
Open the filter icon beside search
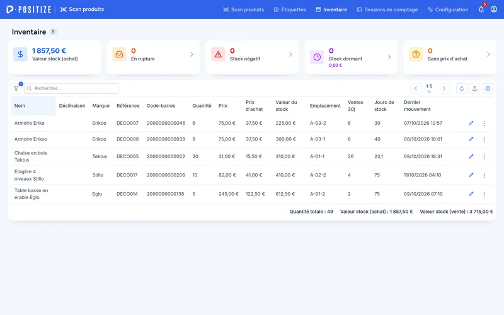16,88
